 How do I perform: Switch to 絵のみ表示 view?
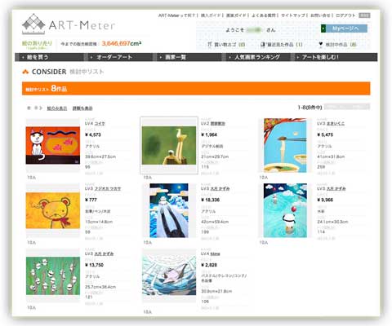57,108
